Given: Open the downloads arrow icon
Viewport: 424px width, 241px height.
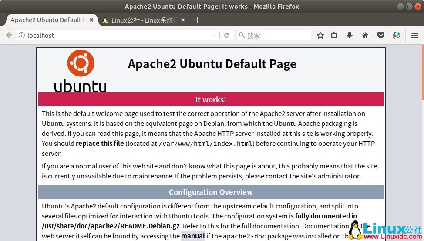Looking at the screenshot, I should tap(350, 35).
